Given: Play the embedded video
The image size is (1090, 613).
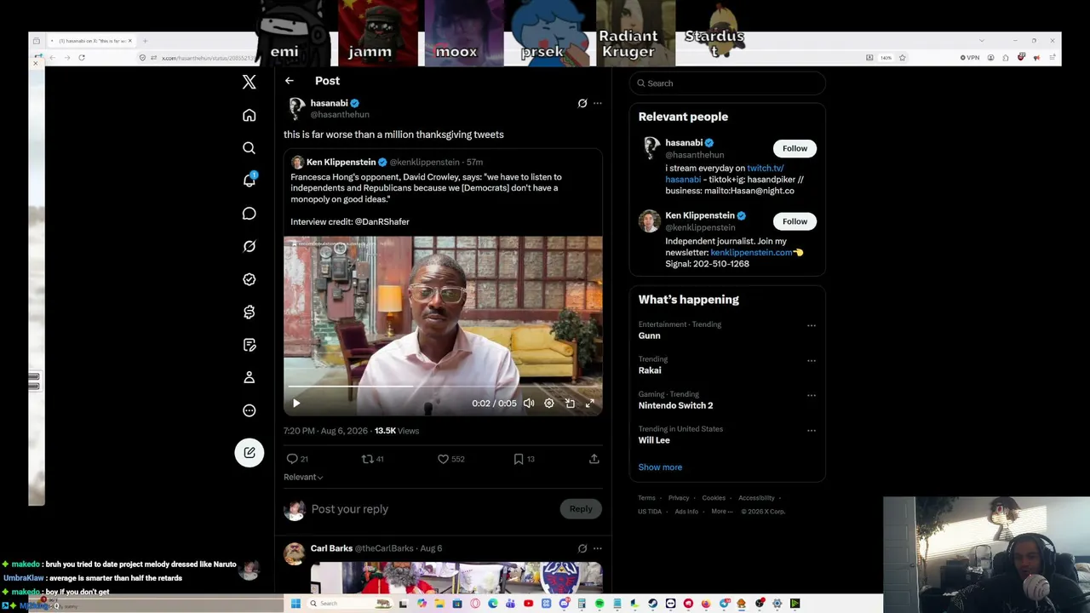Looking at the screenshot, I should coord(296,404).
